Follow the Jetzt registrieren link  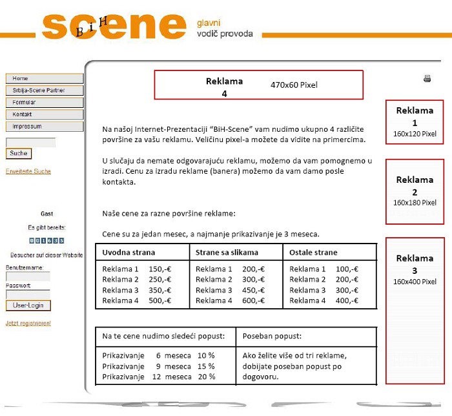click(28, 323)
